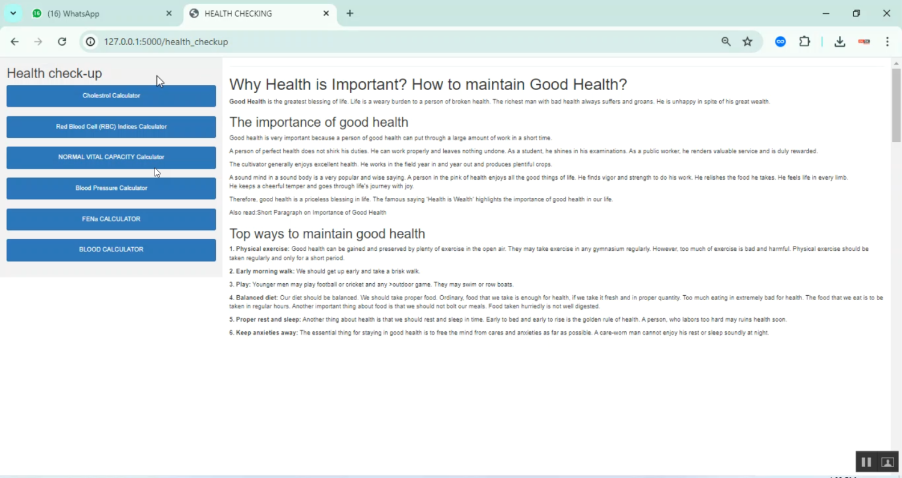Viewport: 902px width, 478px height.
Task: Click the site information icon in address bar
Action: point(90,41)
